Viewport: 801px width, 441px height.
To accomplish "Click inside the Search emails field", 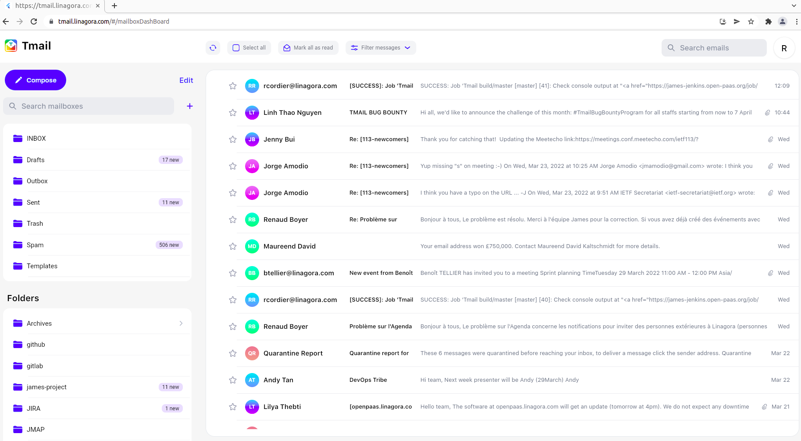I will click(714, 48).
